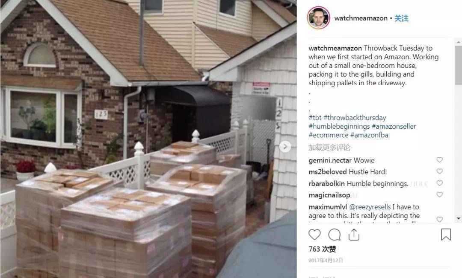Tap the share upload icon
The image size is (462, 278).
354,235
